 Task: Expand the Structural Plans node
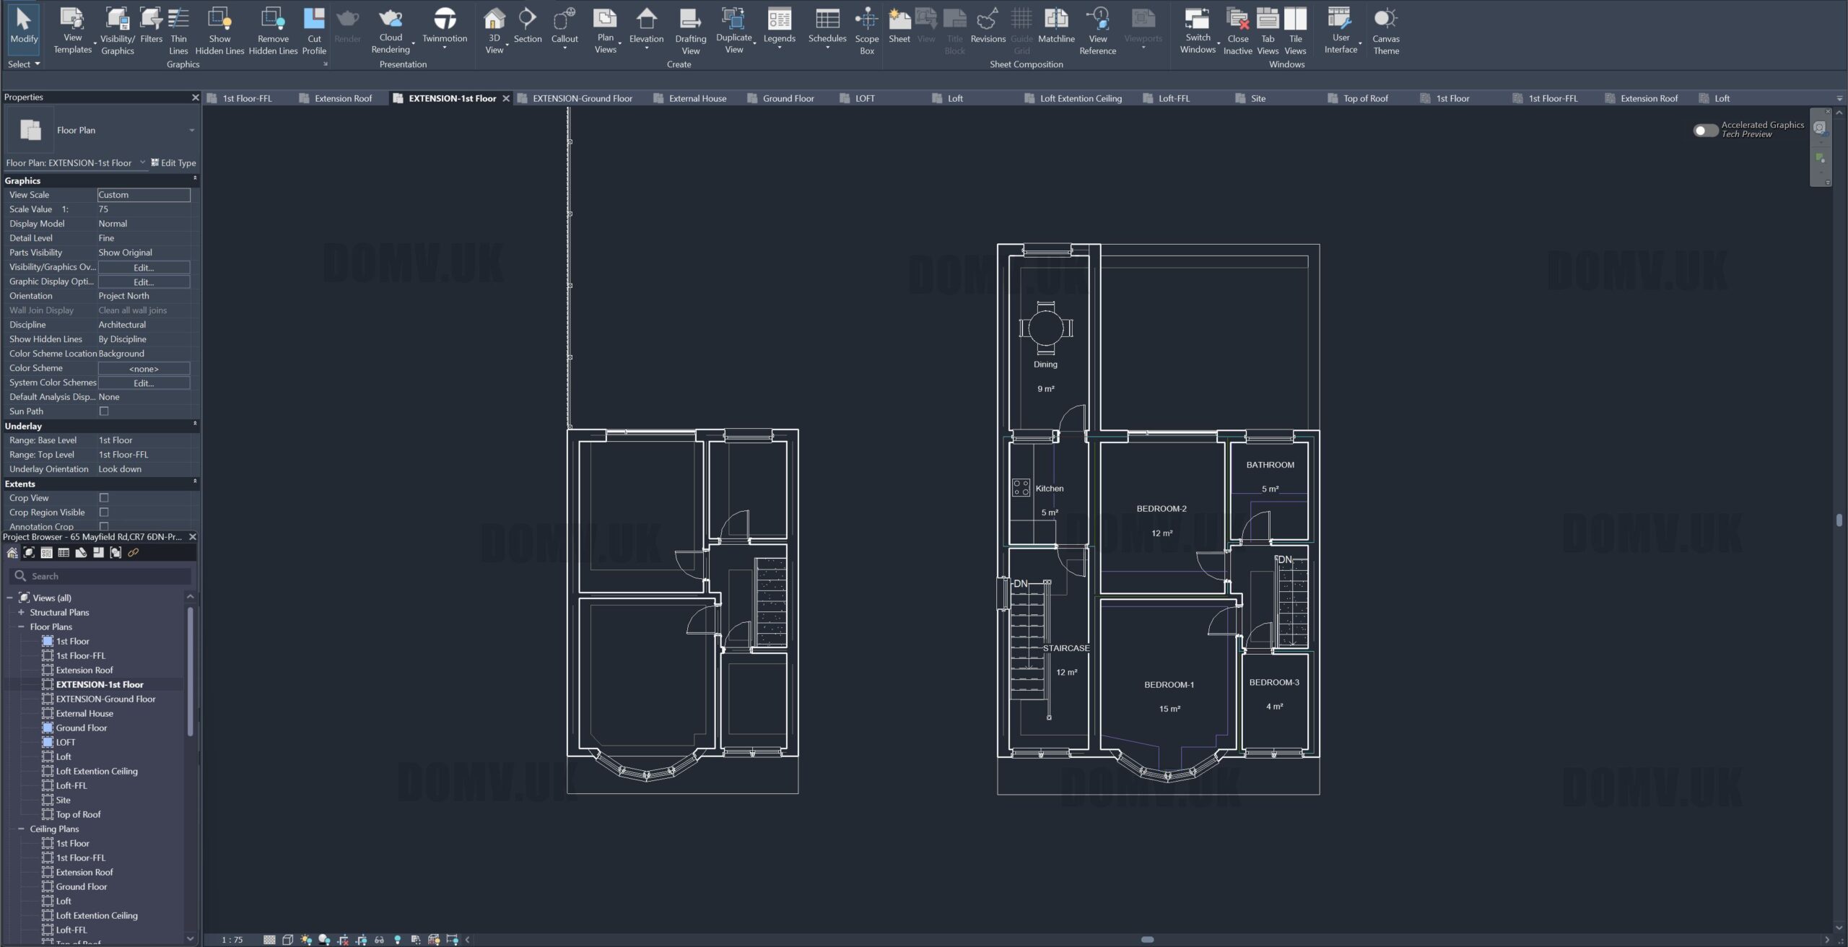coord(21,612)
